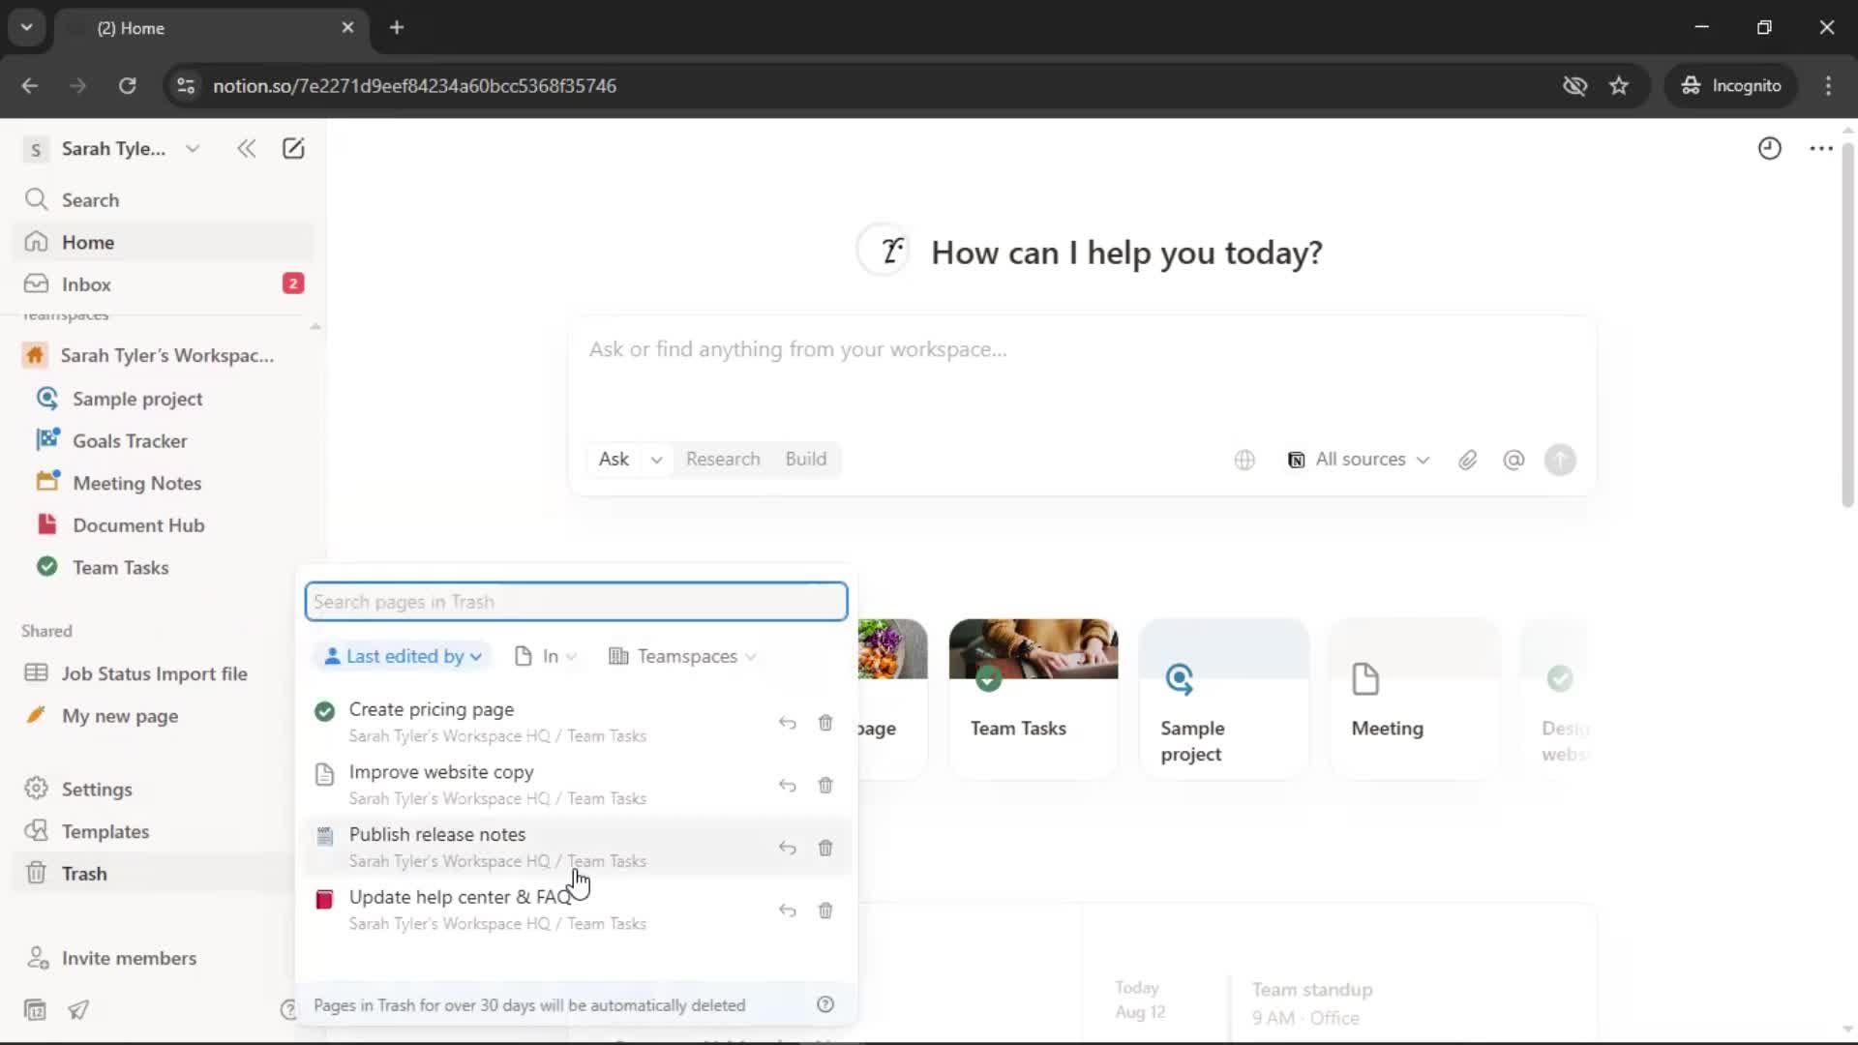Open the history clock icon
This screenshot has height=1045, width=1858.
click(1770, 148)
